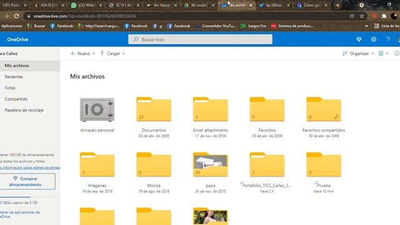Switch view layout with grid icon
The image size is (400, 225).
383,54
